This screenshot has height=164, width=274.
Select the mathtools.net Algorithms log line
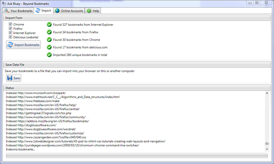pyautogui.click(x=63, y=97)
